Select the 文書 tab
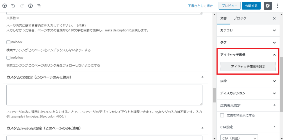Screen dimensions: 283x140 click(x=223, y=18)
